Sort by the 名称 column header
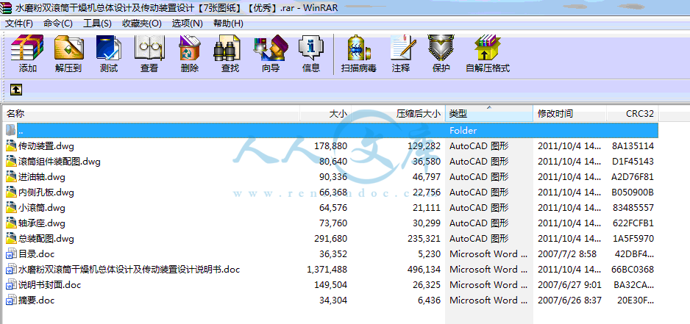The height and width of the screenshot is (324, 690). pos(152,114)
